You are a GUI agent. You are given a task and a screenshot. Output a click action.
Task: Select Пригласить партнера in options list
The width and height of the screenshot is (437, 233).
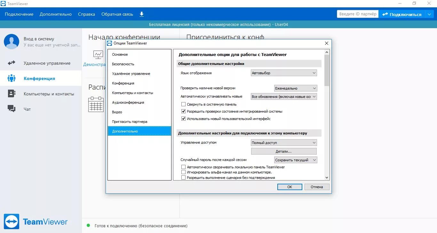(x=139, y=122)
